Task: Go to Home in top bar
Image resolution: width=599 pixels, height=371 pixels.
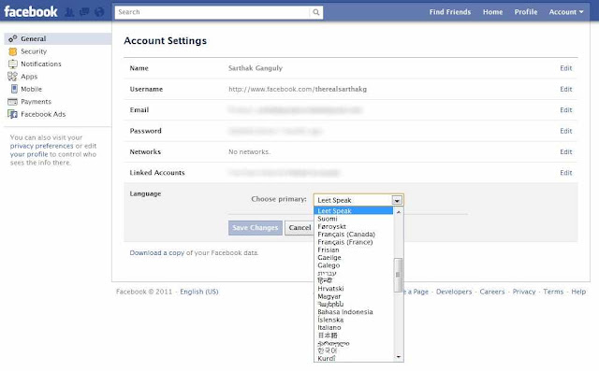Action: 492,12
